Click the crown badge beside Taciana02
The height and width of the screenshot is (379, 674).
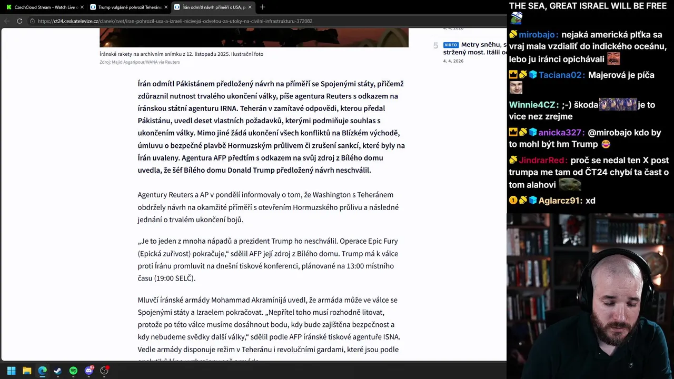(x=513, y=75)
